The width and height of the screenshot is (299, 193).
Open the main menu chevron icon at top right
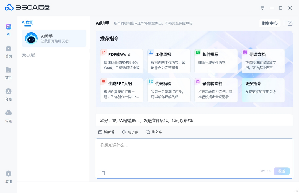coord(262,8)
